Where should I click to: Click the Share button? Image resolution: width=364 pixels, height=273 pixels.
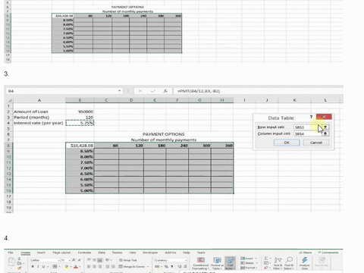(306, 253)
